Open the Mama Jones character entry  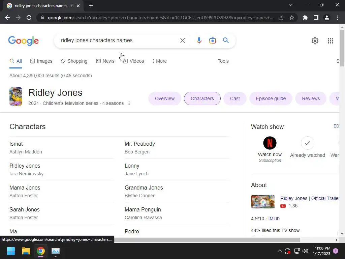click(x=61, y=192)
